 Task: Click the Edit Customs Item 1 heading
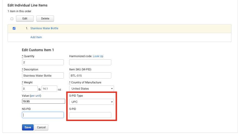38,50
